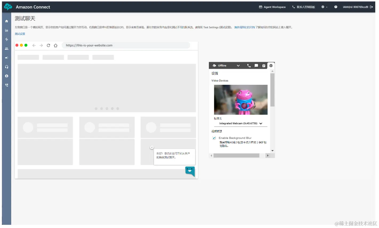Toggle Enable Background Blur checkbox
This screenshot has height=228, width=379.
tap(214, 138)
